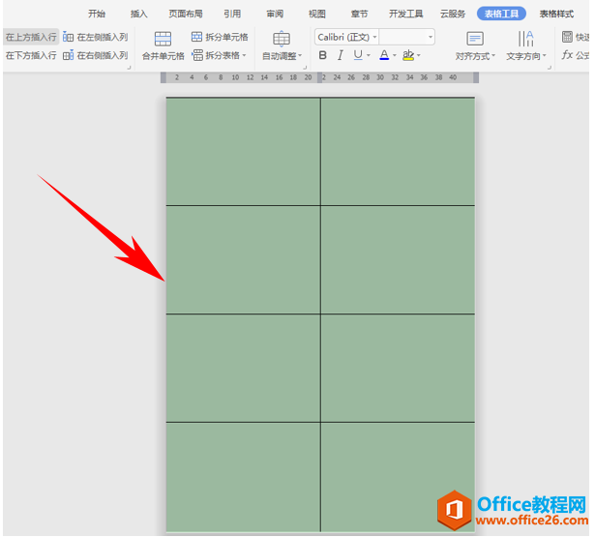
Task: Click the calculator quick-calc icon
Action: [567, 37]
